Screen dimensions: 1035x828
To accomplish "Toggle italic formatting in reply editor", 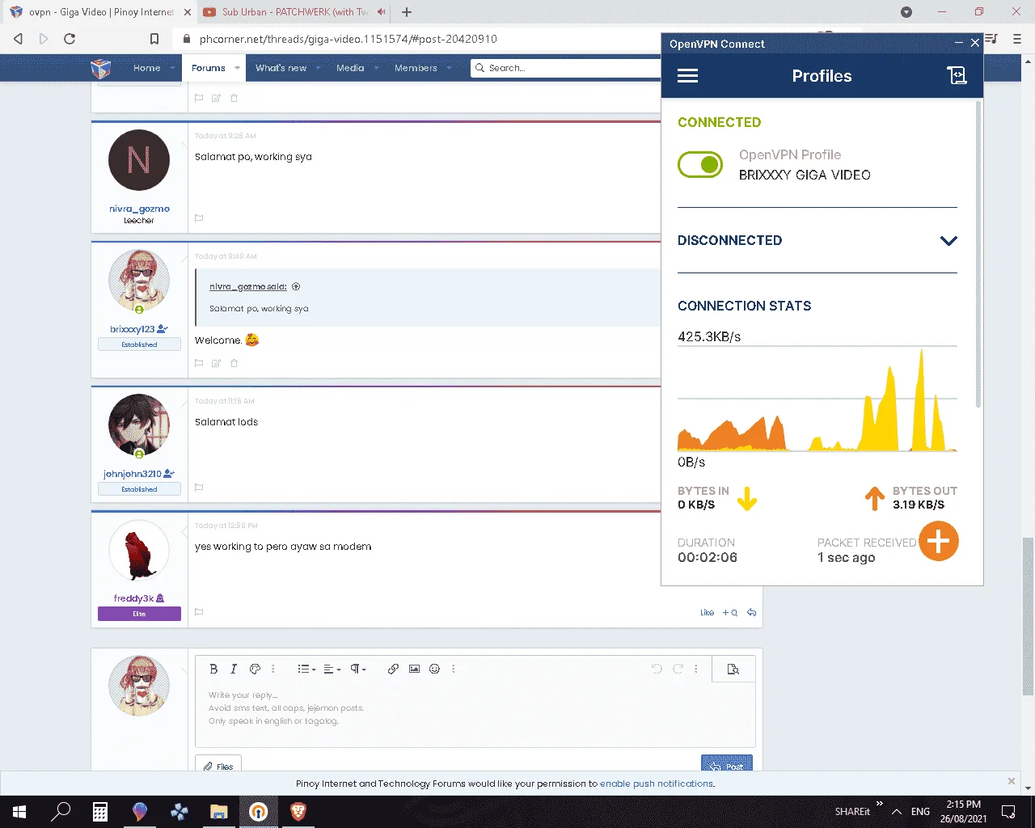I will coord(234,669).
